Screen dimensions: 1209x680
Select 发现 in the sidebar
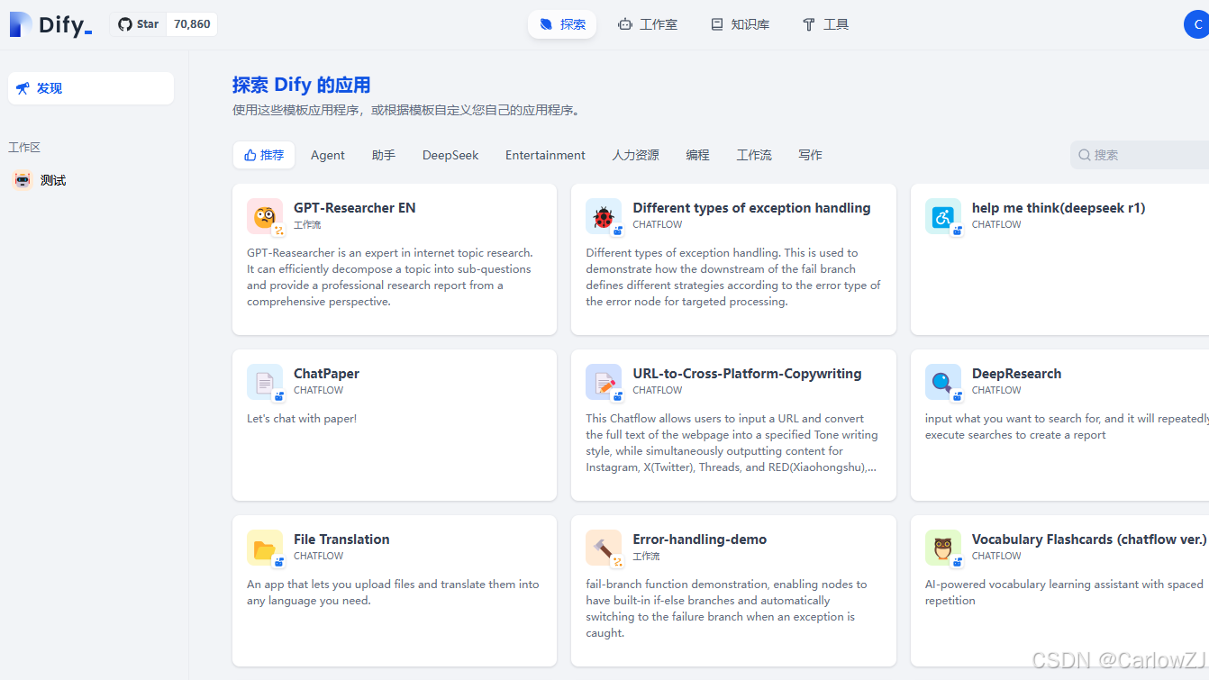coord(91,88)
